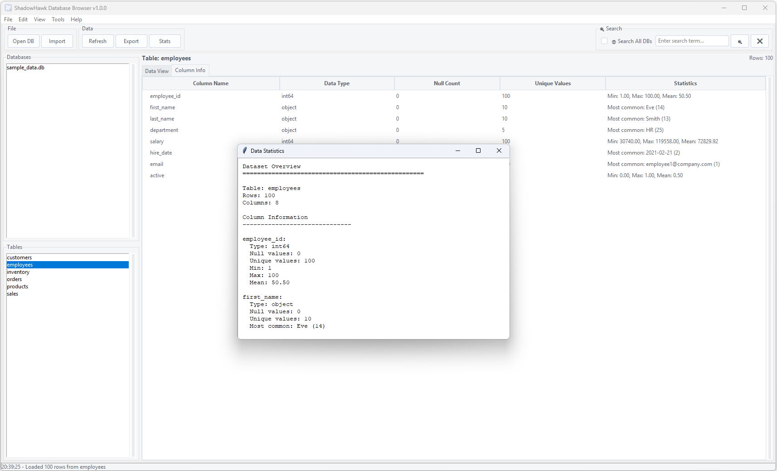Open the View menu
This screenshot has width=777, height=471.
click(39, 19)
